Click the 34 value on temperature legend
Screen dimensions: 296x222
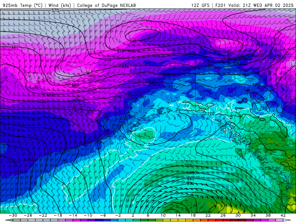pos(253,215)
